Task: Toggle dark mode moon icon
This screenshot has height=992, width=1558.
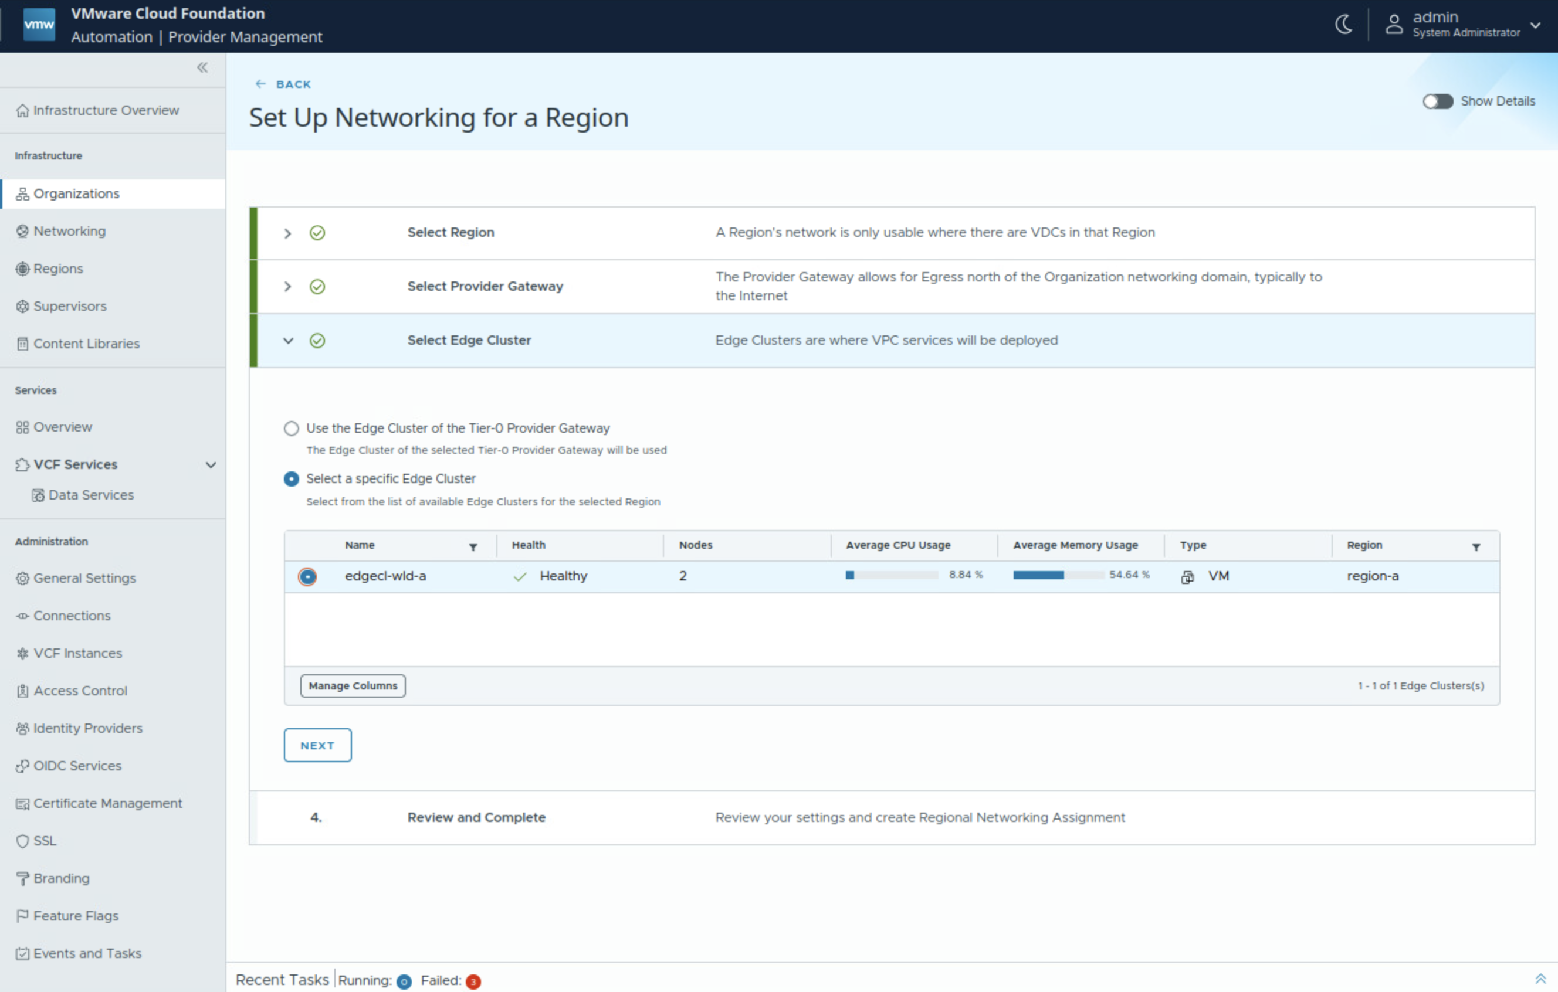Action: pyautogui.click(x=1343, y=25)
